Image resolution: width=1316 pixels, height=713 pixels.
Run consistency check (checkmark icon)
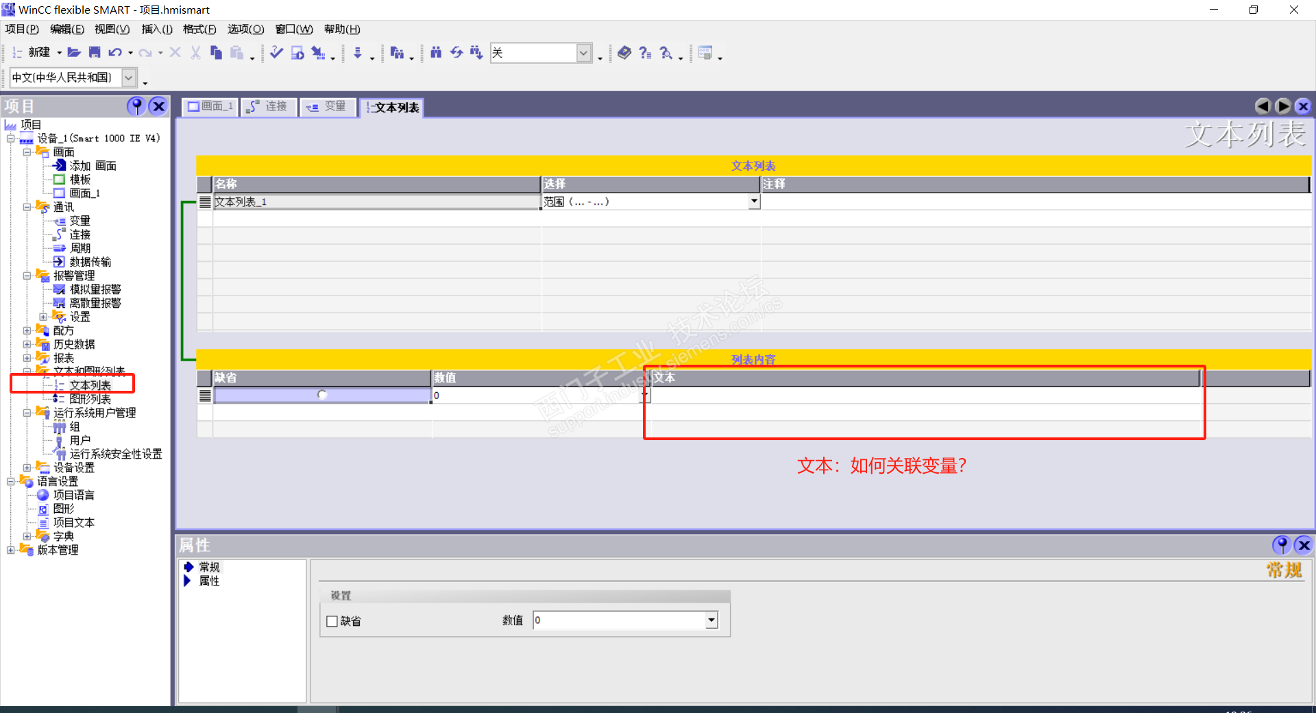click(x=277, y=53)
